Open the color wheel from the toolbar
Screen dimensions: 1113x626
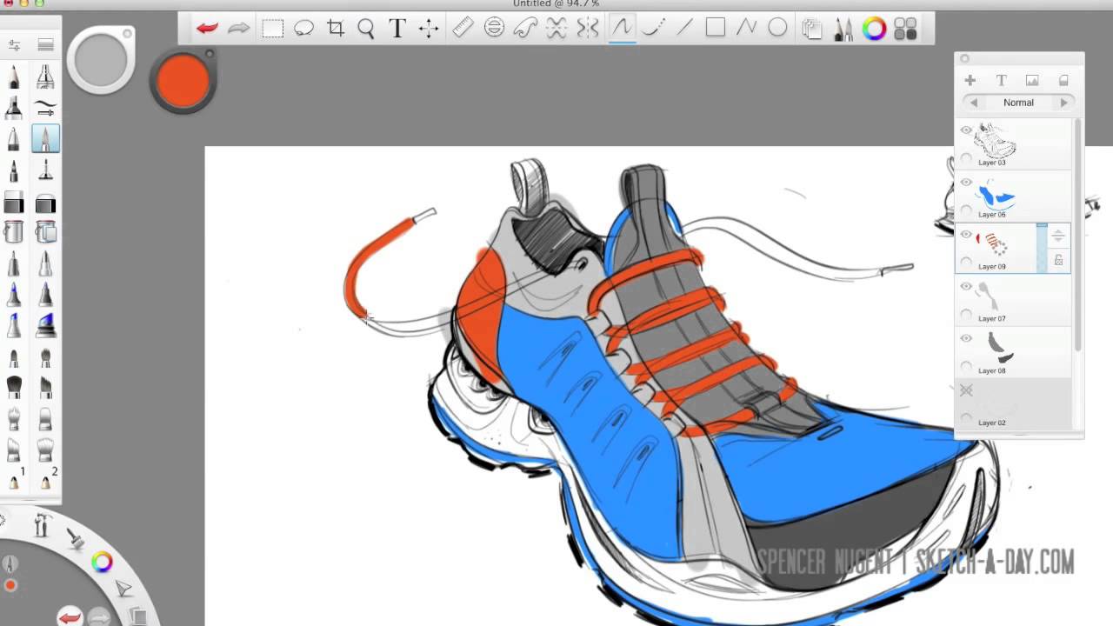pos(874,28)
